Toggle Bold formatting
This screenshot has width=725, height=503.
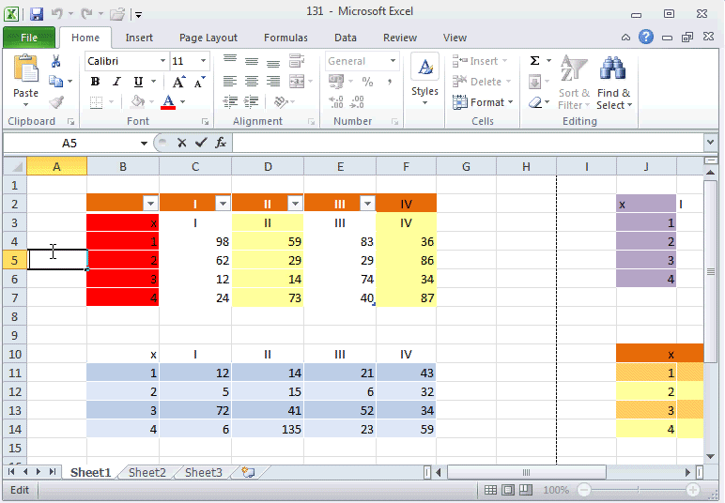95,82
